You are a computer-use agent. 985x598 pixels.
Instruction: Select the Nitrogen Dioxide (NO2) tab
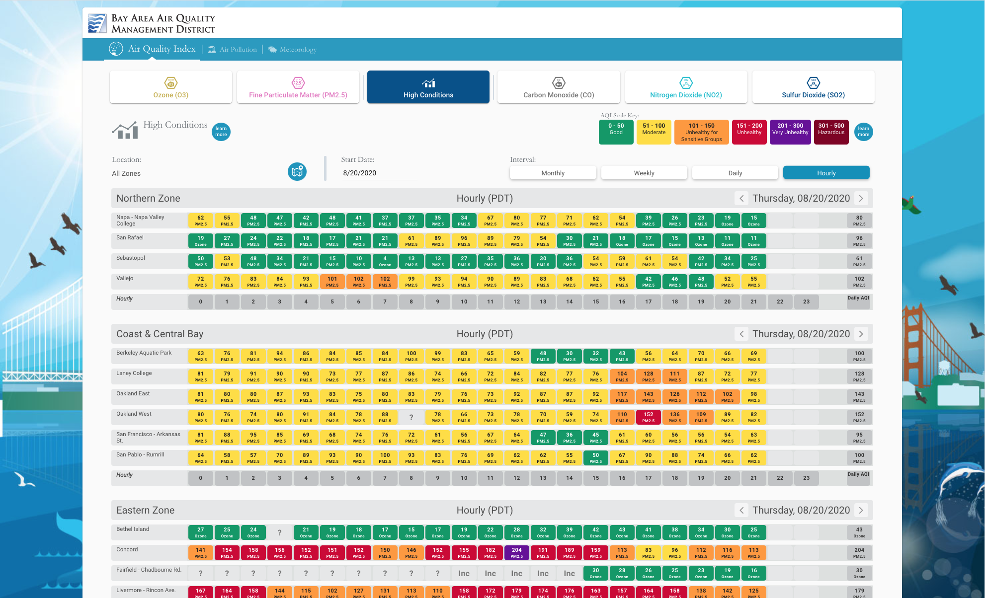click(686, 87)
